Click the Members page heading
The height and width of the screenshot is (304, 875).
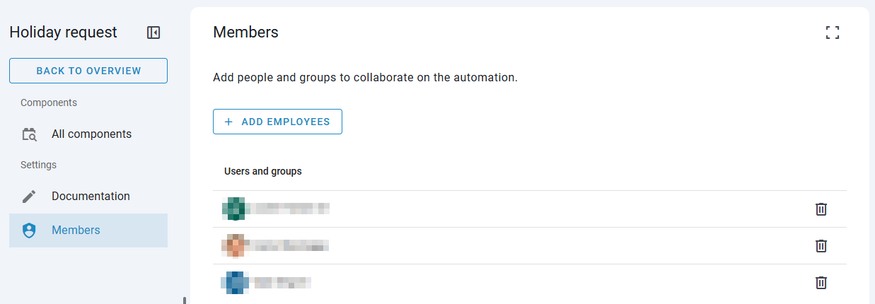tap(245, 33)
